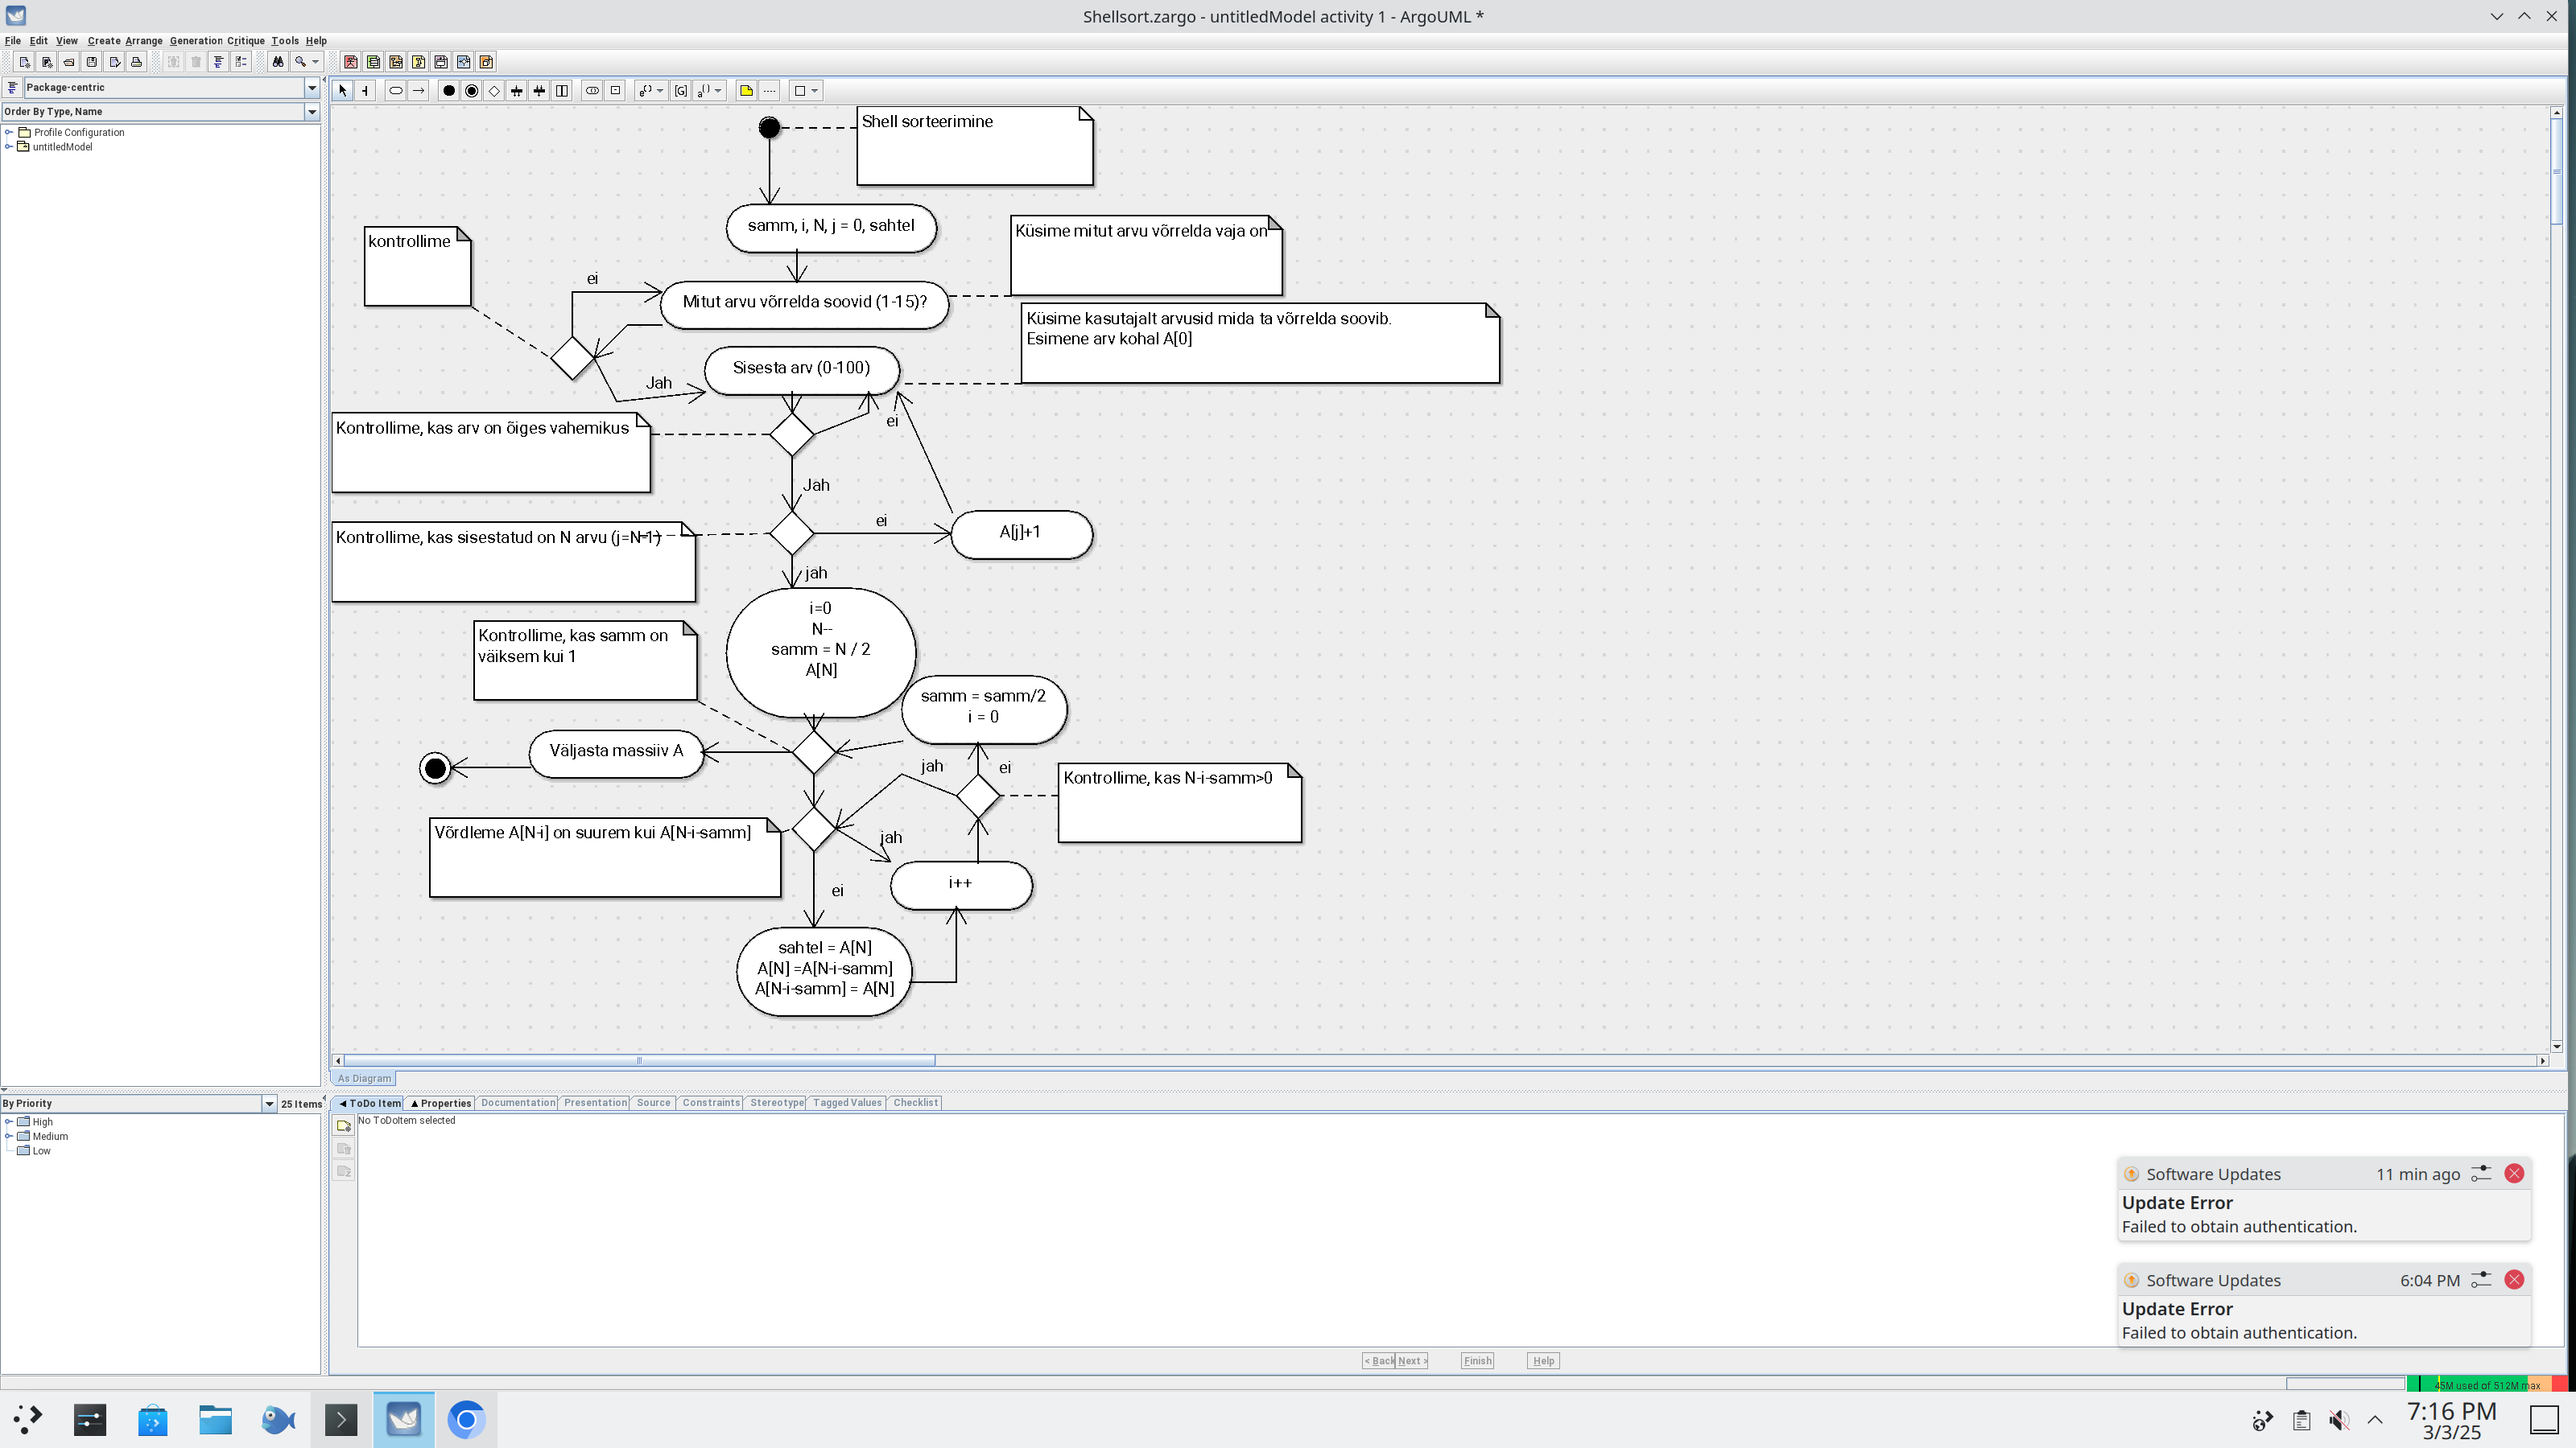Screen dimensions: 2576x1448
Task: Open the Critique menu
Action: pyautogui.click(x=245, y=41)
